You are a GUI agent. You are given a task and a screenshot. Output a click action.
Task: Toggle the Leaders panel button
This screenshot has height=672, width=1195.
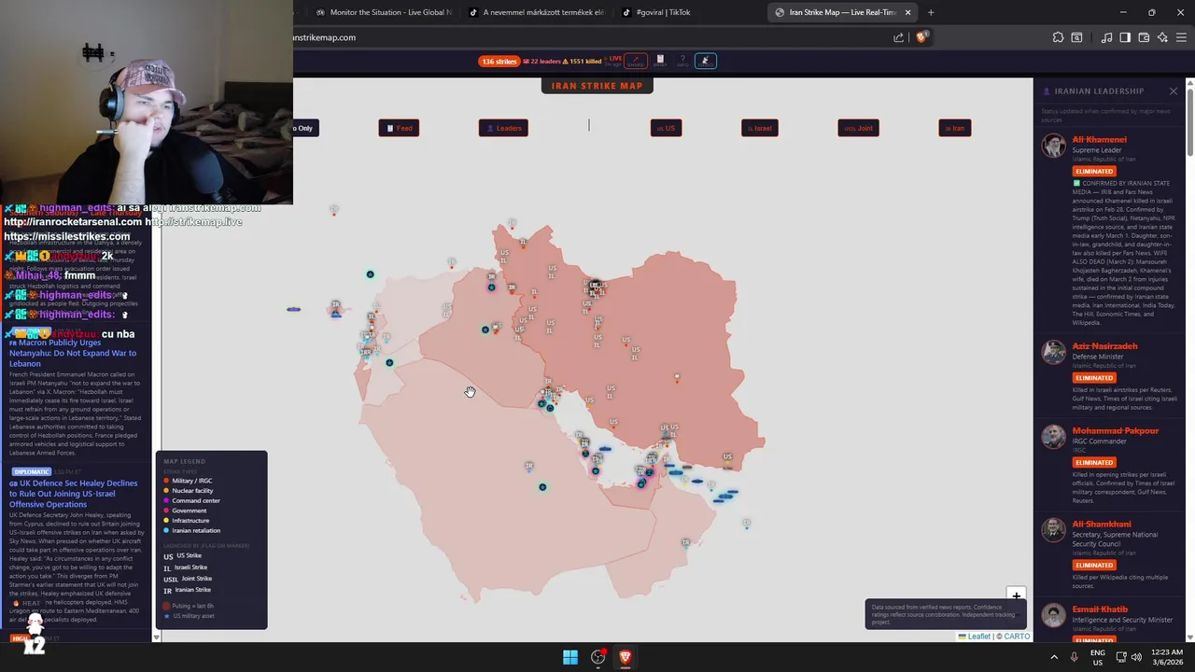click(x=503, y=128)
